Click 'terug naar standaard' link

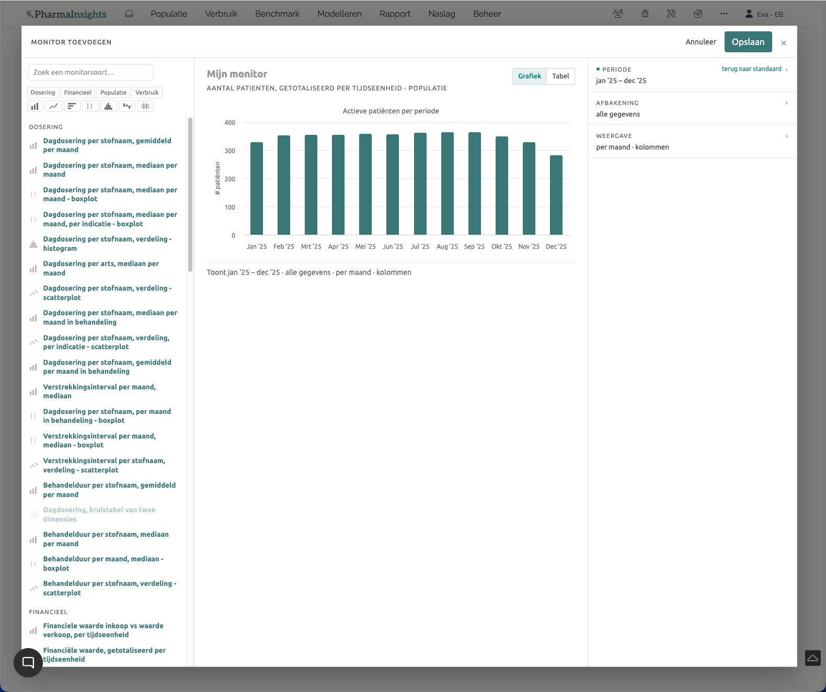[x=752, y=69]
